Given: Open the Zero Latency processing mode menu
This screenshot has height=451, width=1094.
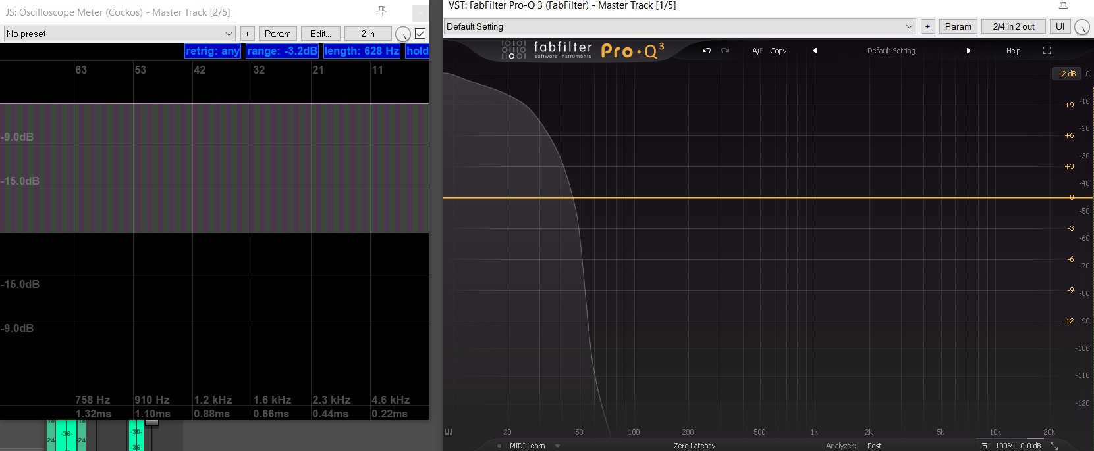Looking at the screenshot, I should [x=694, y=446].
